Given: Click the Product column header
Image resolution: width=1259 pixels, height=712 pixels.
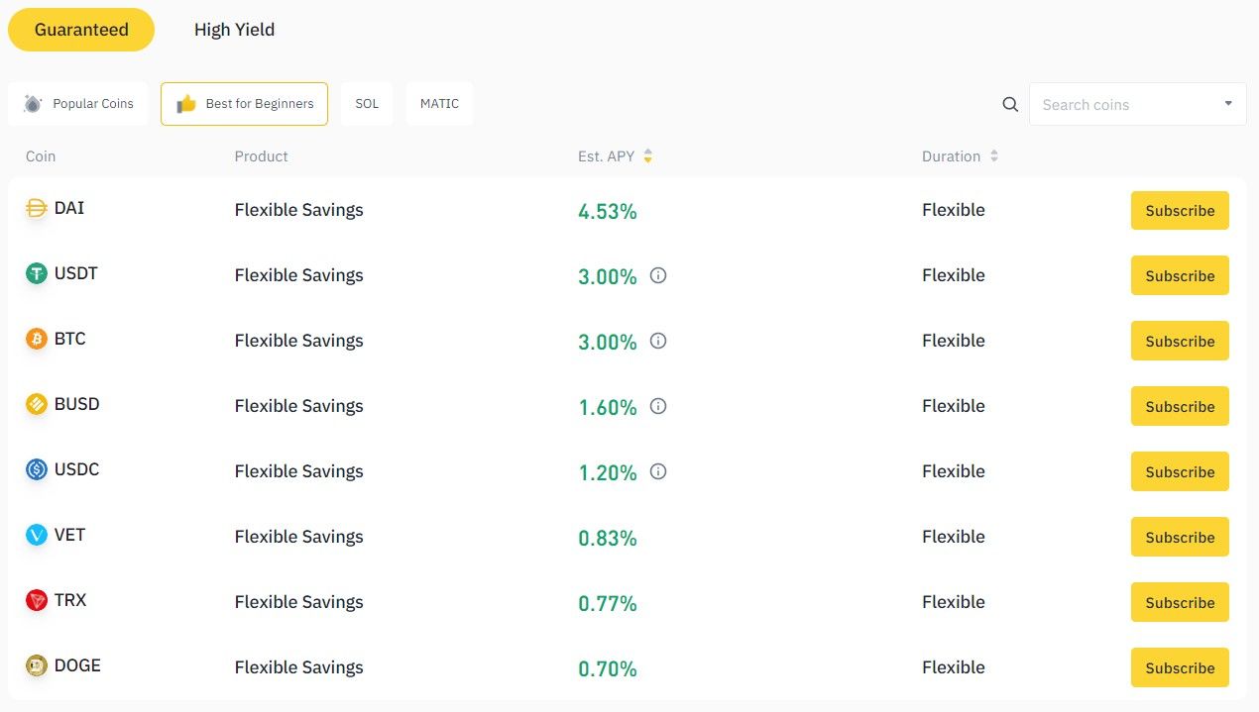Looking at the screenshot, I should [262, 156].
